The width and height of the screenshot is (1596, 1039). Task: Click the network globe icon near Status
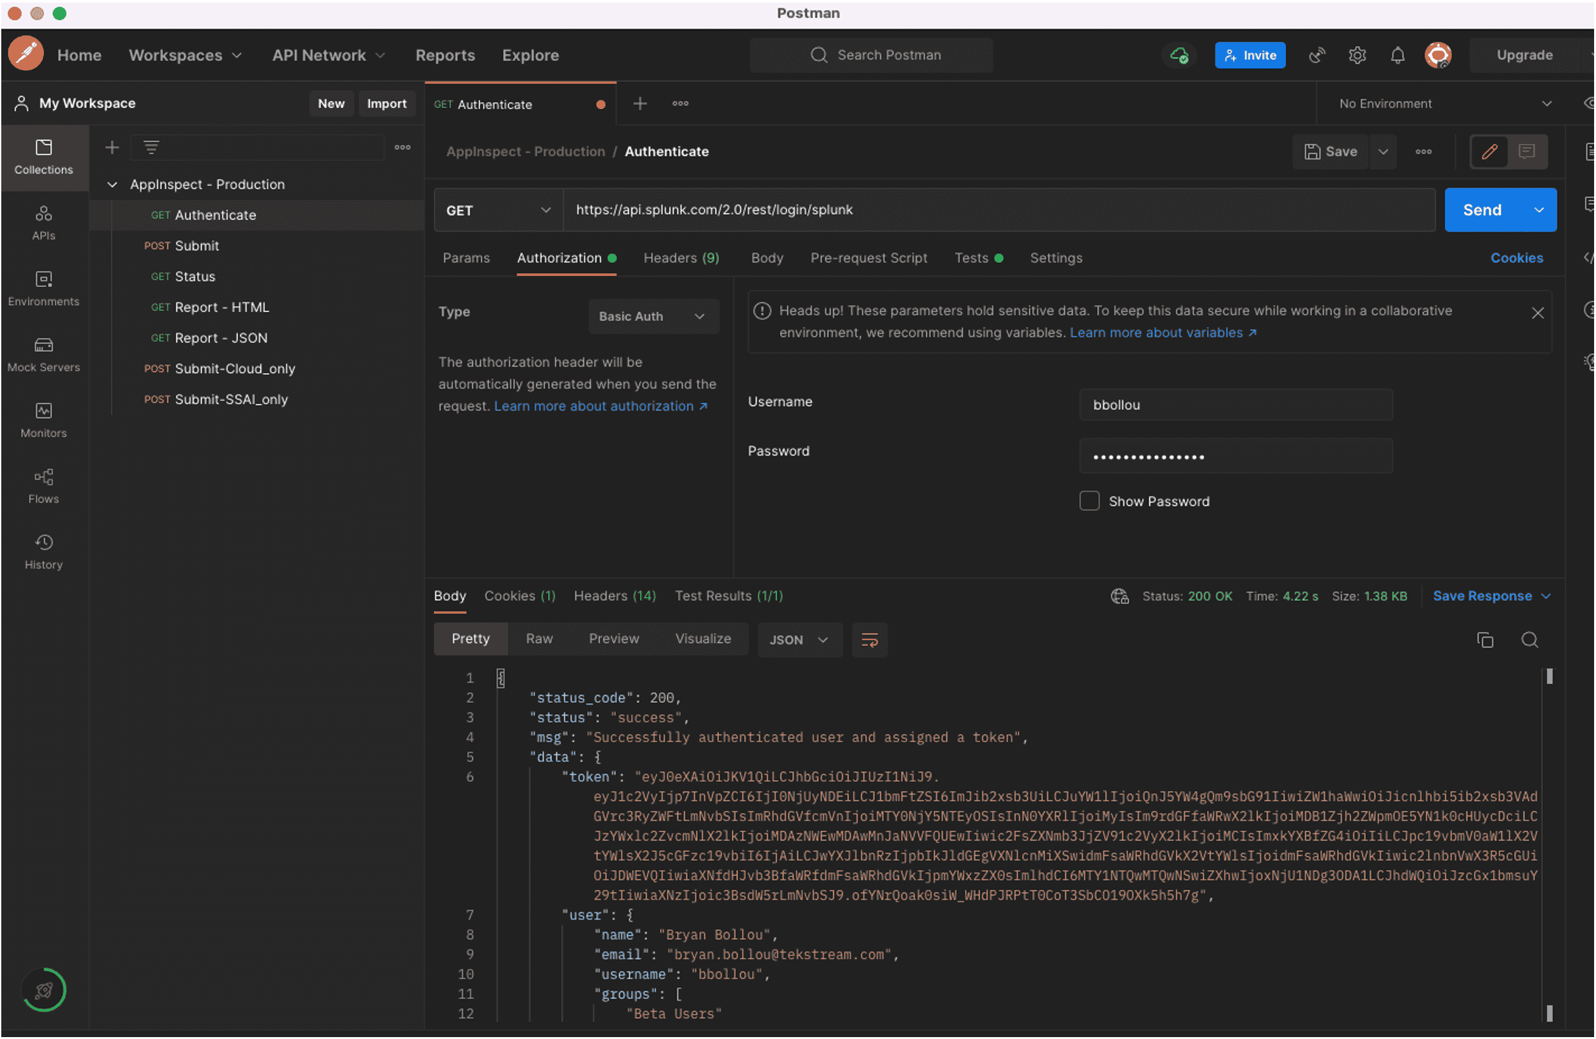point(1119,596)
